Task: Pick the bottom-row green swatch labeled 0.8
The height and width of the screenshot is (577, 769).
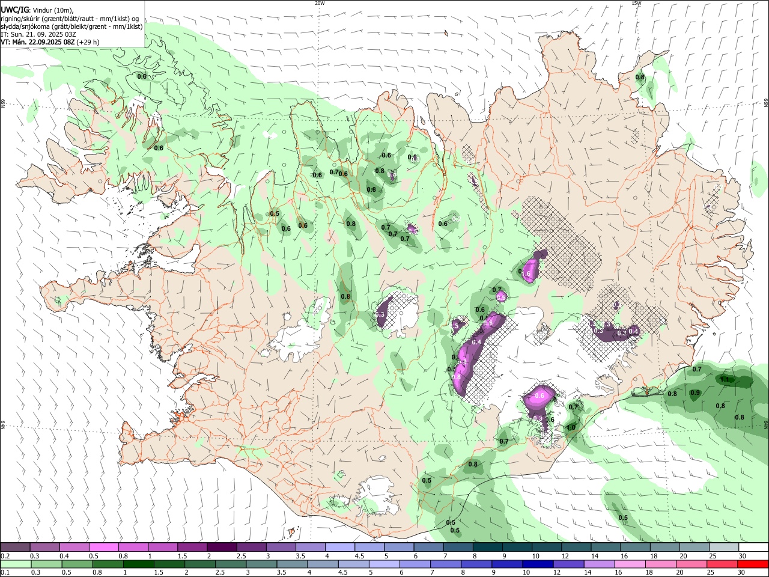Action: pos(108,564)
